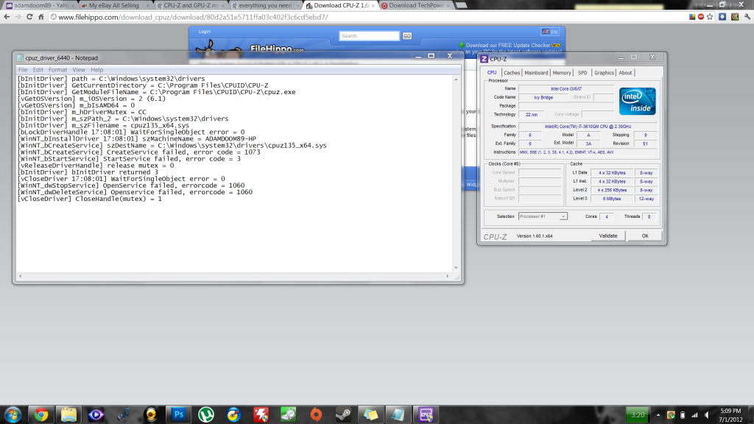Screen dimensions: 754x424
Task: Switch to 'Download TechPower' browser tab
Action: point(415,5)
